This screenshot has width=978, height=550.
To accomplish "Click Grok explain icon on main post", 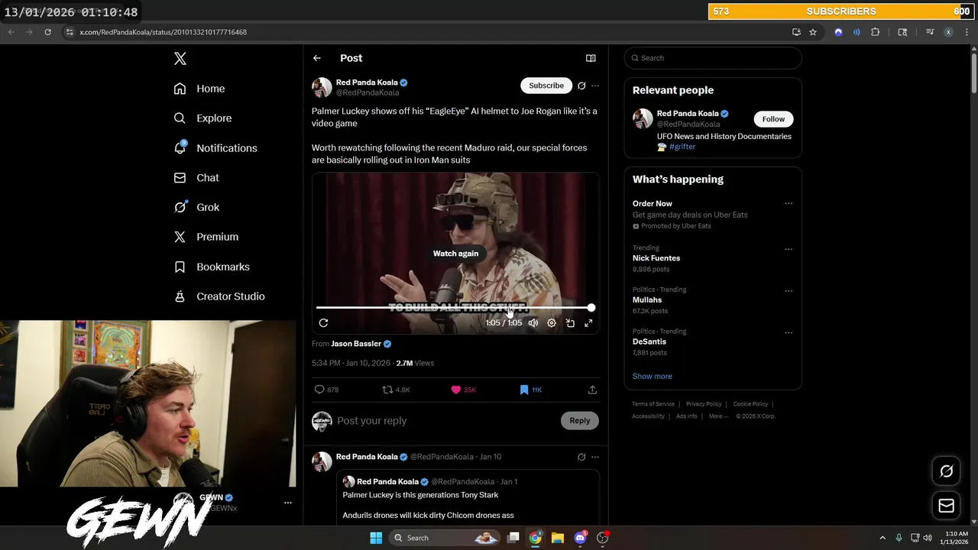I will (581, 86).
